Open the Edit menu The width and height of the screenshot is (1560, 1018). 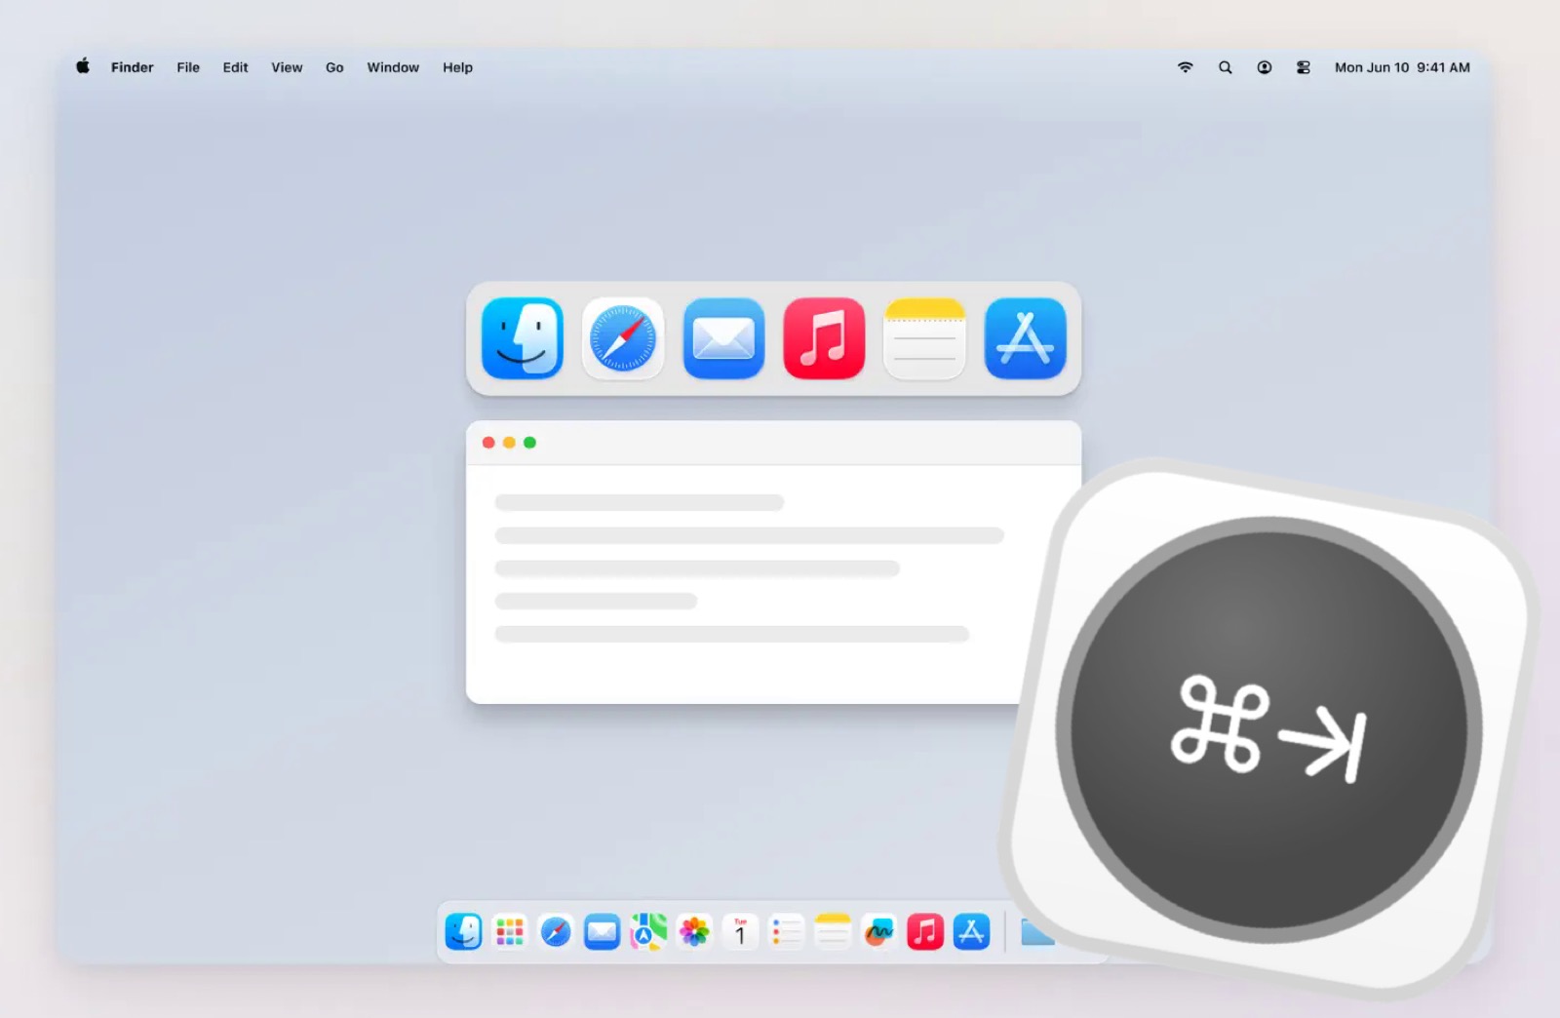[x=235, y=67]
